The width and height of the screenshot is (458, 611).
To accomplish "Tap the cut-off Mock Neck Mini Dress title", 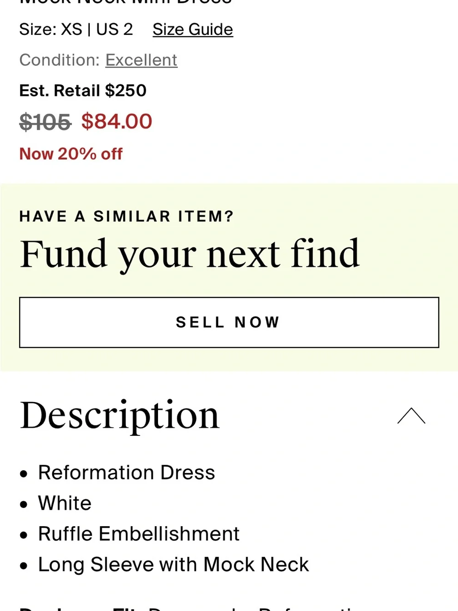I will (x=125, y=2).
